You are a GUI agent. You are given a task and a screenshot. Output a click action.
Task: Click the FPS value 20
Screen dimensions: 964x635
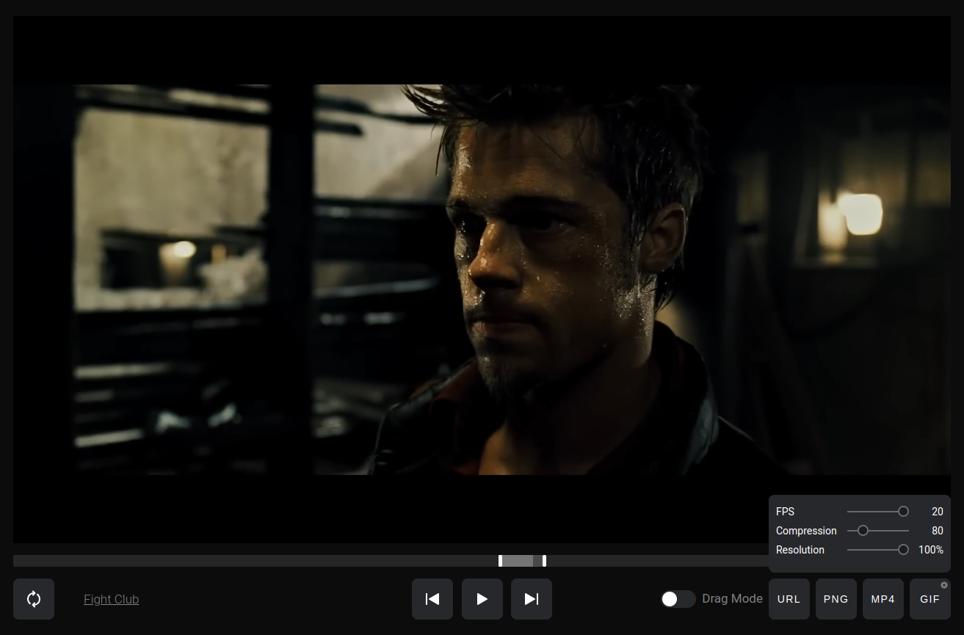(938, 512)
